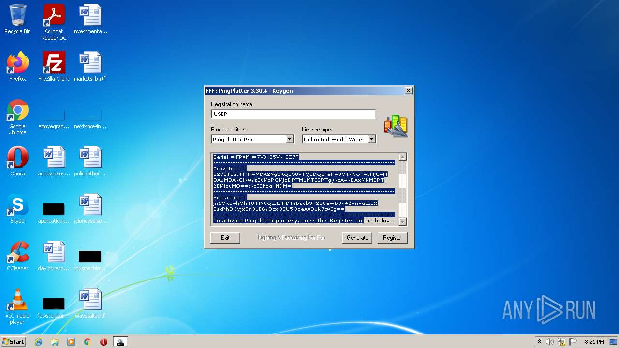619x348 pixels.
Task: Click the 'Fighting & Factorising For Fun' text
Action: (x=292, y=238)
